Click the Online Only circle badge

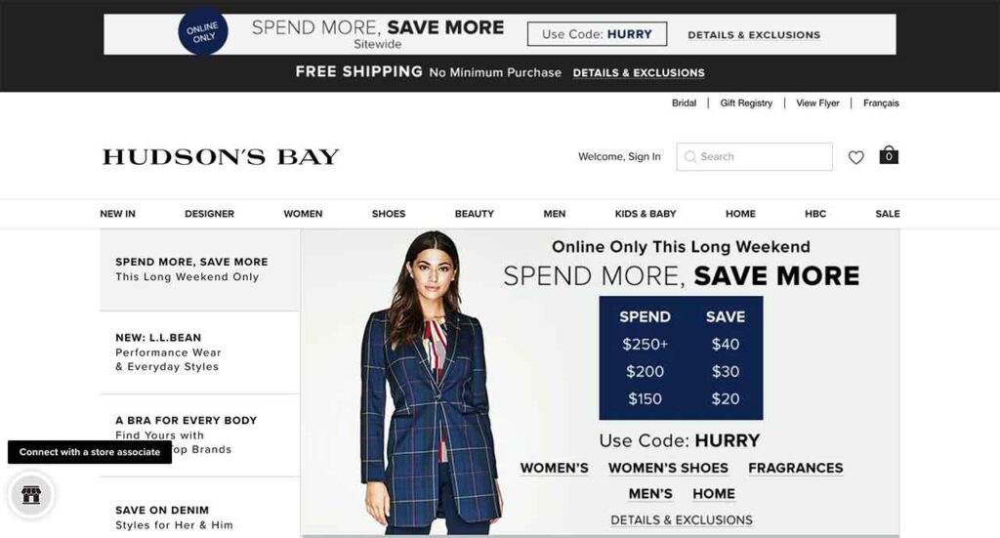[203, 31]
